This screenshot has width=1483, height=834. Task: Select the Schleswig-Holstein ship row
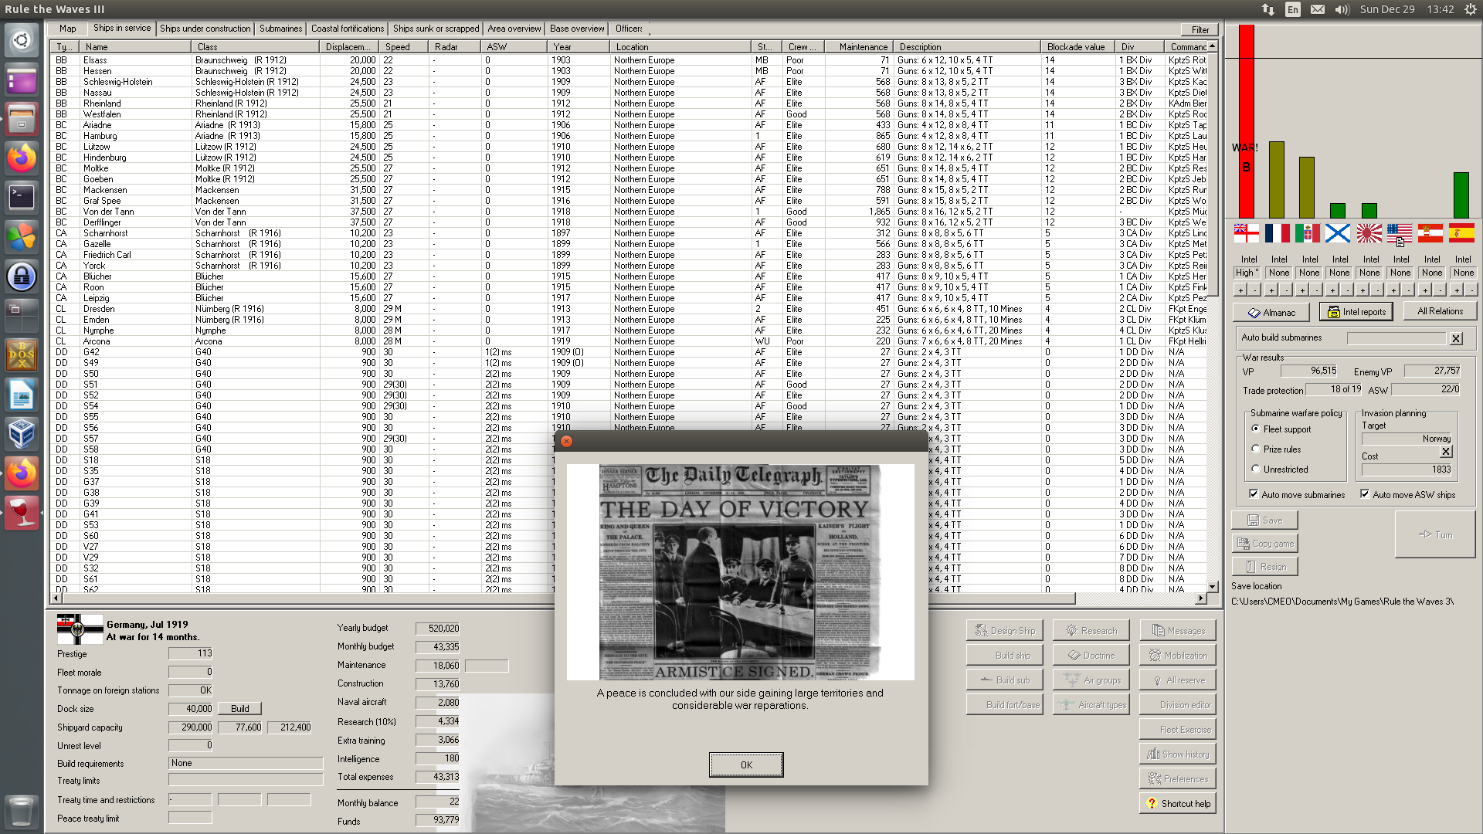pyautogui.click(x=630, y=81)
